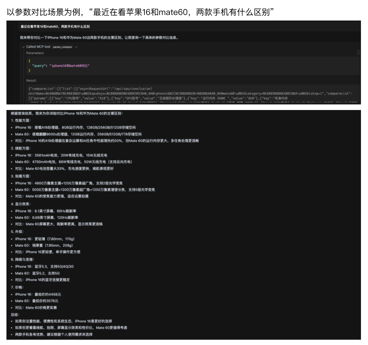Image resolution: width=368 pixels, height=345 pixels.
Task: Click the 5. 外观 section heading
Action: tap(17, 232)
